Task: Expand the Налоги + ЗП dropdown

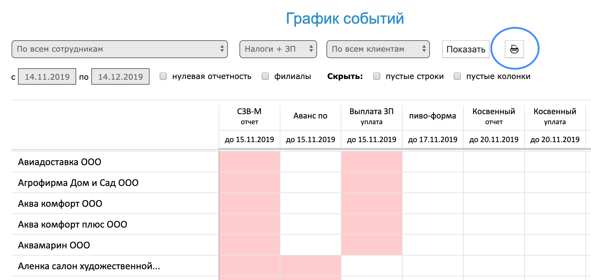Action: (278, 49)
